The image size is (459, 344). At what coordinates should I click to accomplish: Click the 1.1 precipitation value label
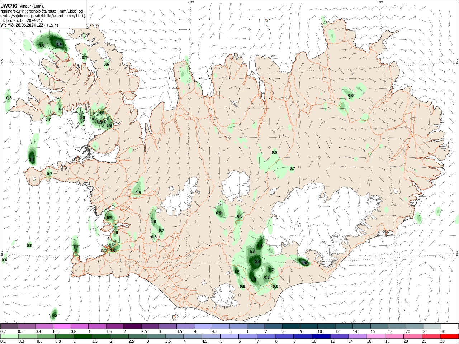pyautogui.click(x=76, y=247)
